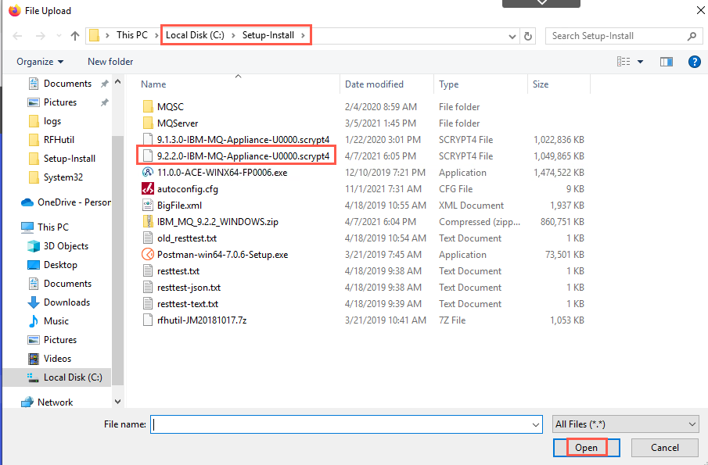
Task: Open the view options dropdown arrow
Action: coord(640,62)
